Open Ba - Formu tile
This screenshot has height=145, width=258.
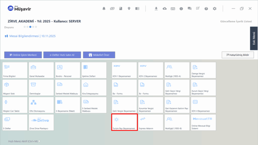124,88
